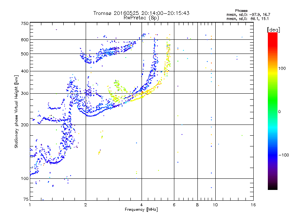Click the y-axis label '200'
This screenshot has width=298, height=223.
point(25,125)
